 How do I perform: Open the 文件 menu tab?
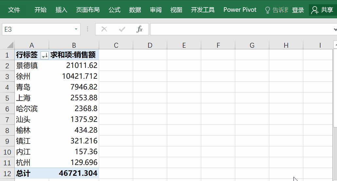pyautogui.click(x=14, y=10)
